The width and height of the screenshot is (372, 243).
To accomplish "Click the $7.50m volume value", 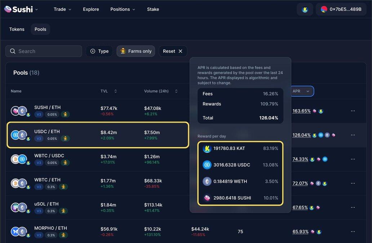I will pos(152,132).
